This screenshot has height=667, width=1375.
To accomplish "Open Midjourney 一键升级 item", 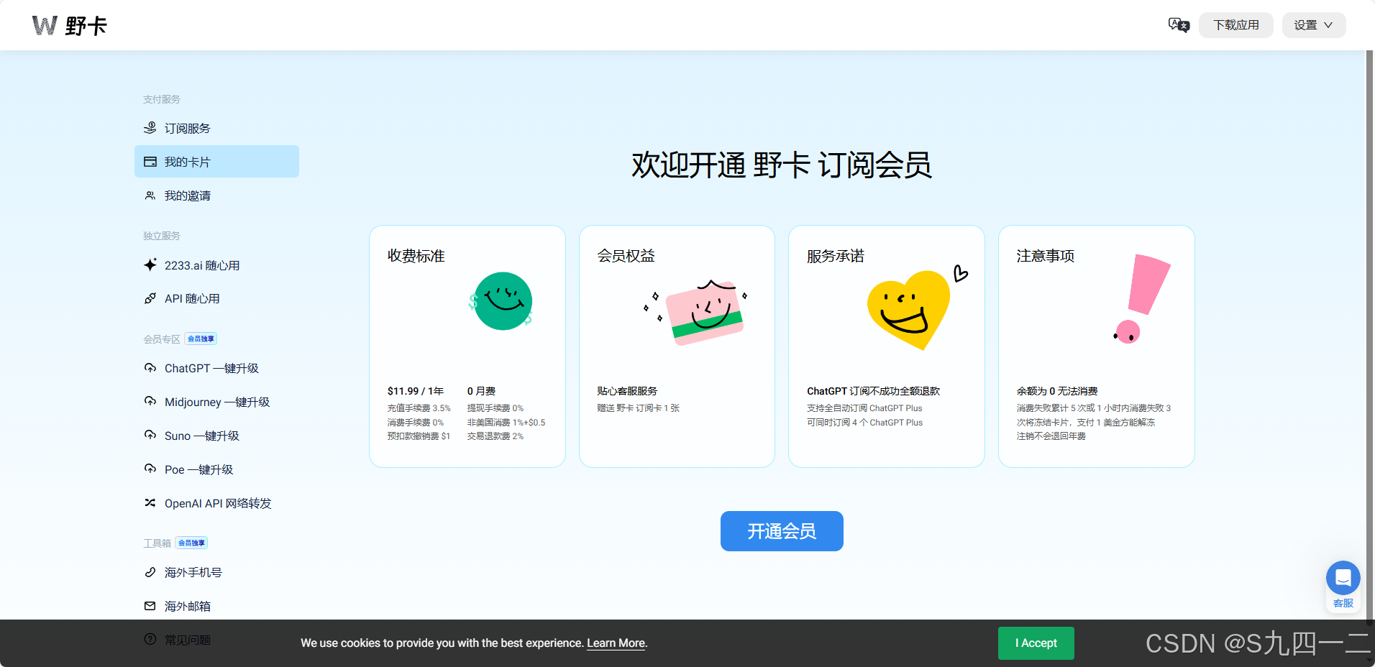I will (216, 402).
